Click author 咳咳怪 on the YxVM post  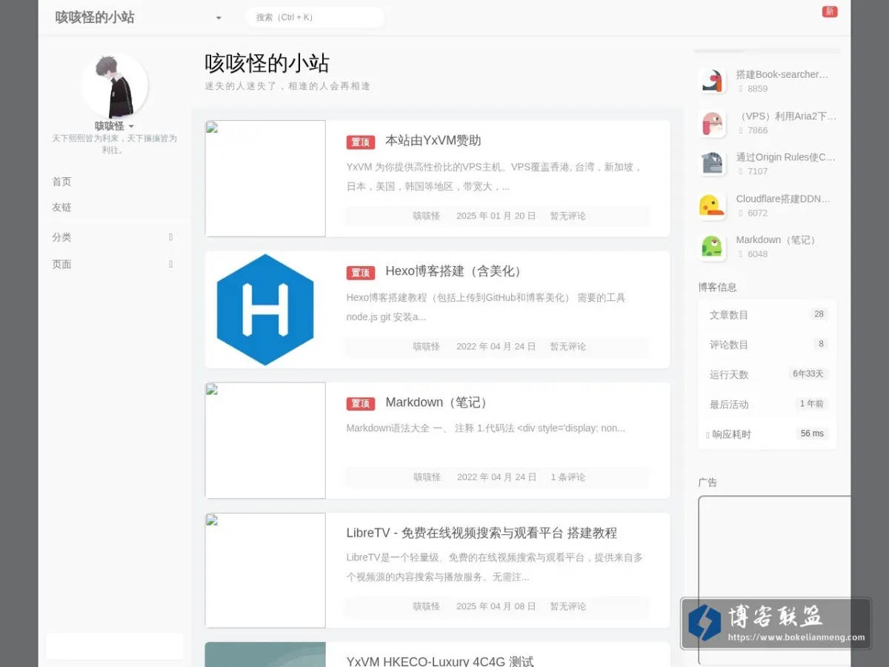[427, 216]
